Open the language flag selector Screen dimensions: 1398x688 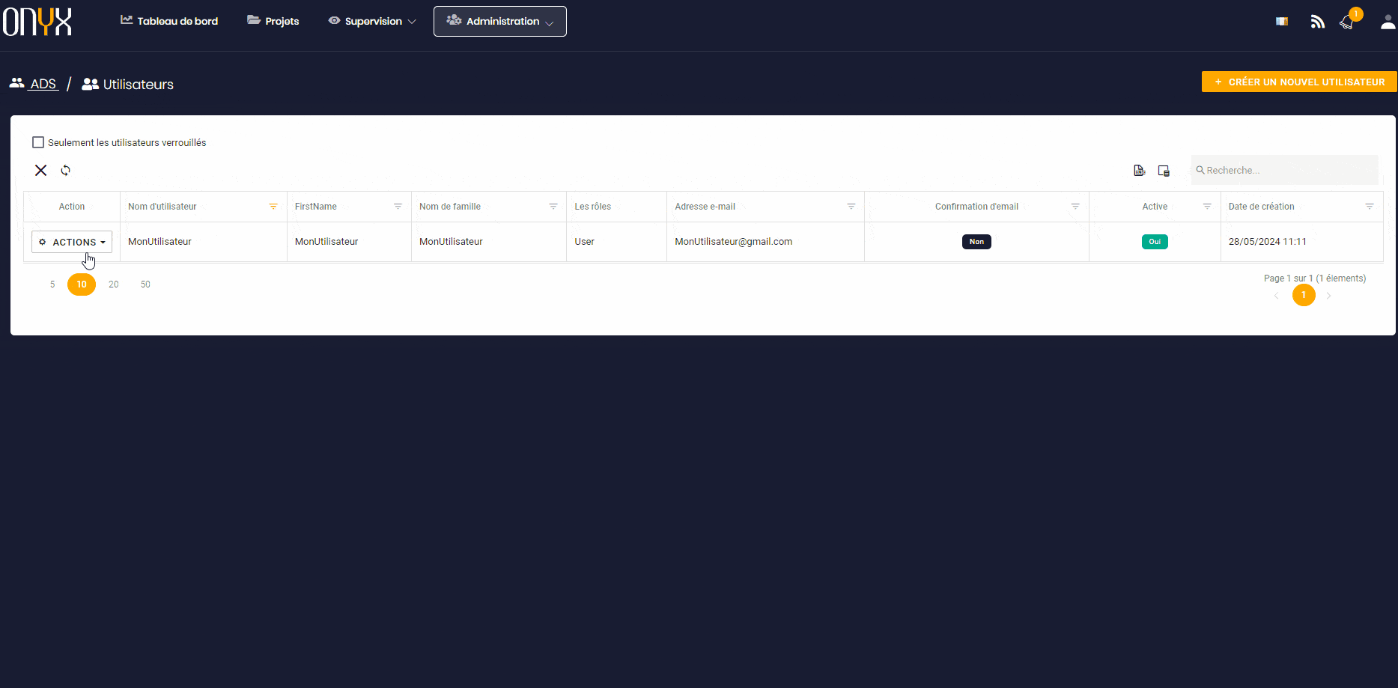tap(1282, 22)
